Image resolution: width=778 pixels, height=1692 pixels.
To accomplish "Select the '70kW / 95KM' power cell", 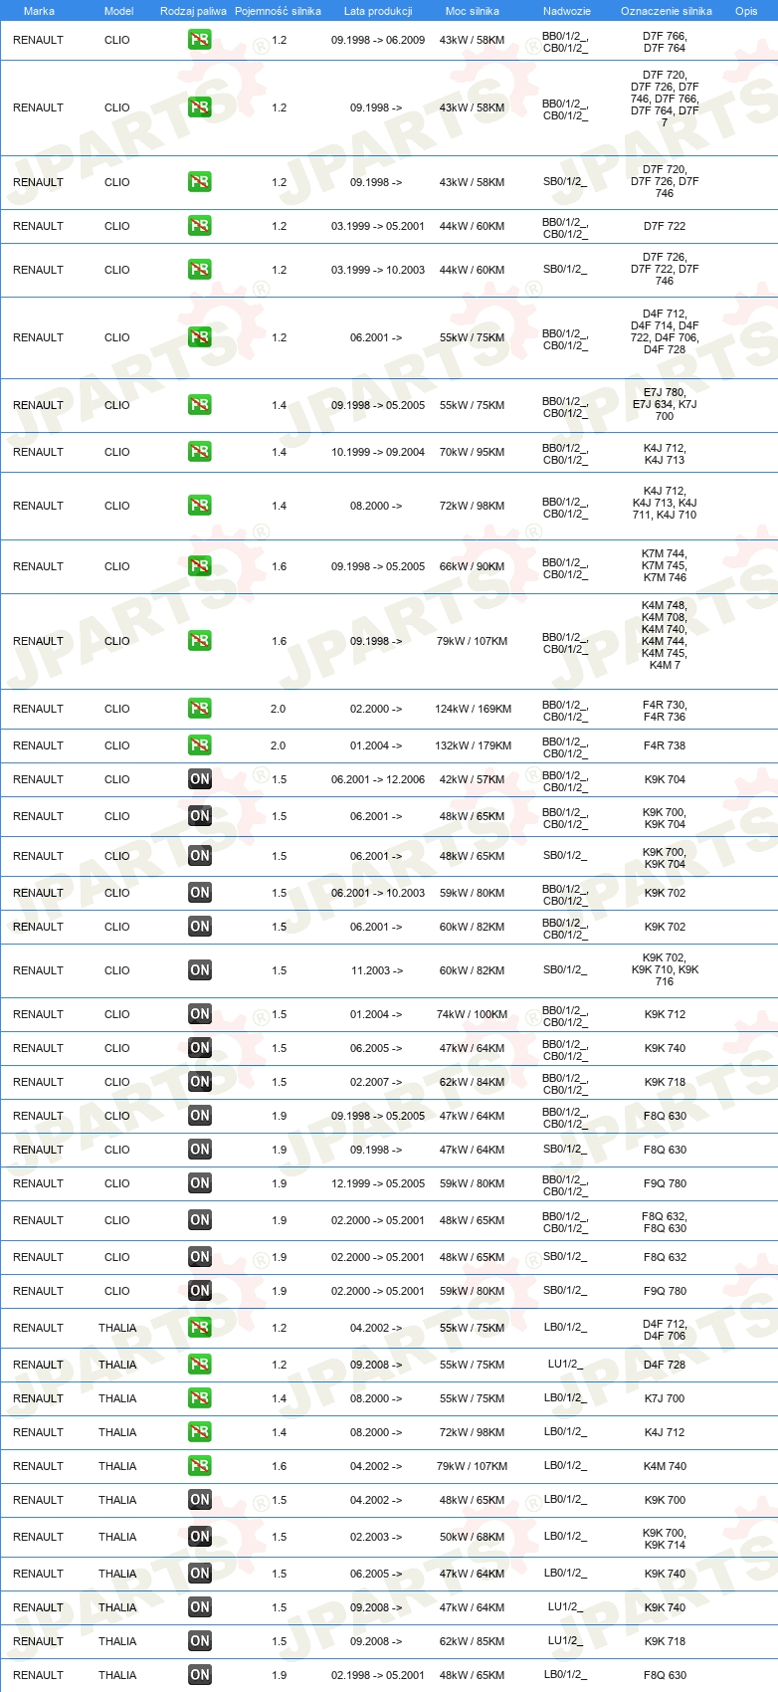I will 473,452.
